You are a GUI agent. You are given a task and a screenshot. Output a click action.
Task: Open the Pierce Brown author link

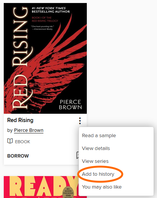(x=29, y=130)
